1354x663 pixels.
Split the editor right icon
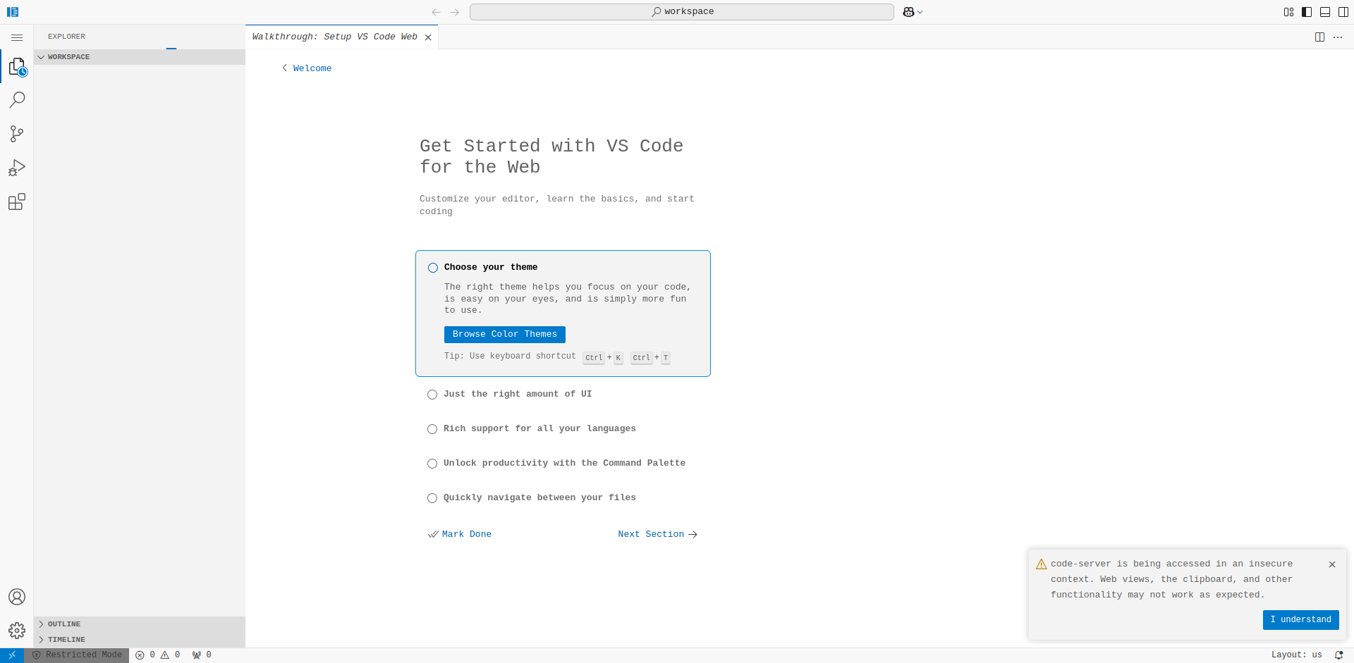coord(1319,37)
